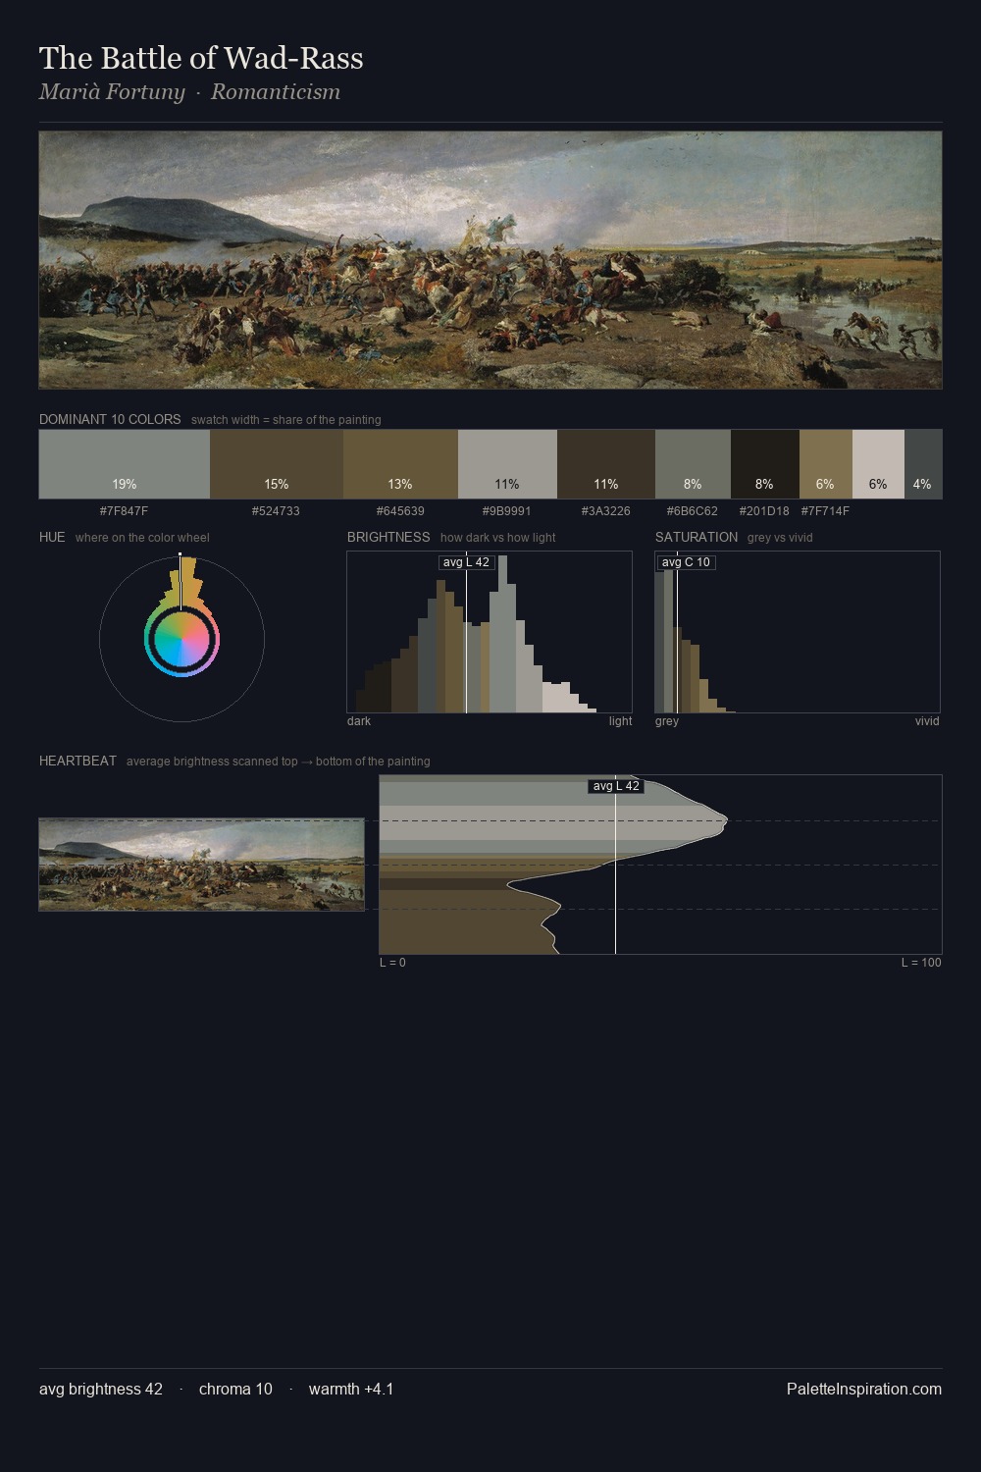Image resolution: width=981 pixels, height=1472 pixels.
Task: Click hex code label #9B9991
Action: click(507, 511)
